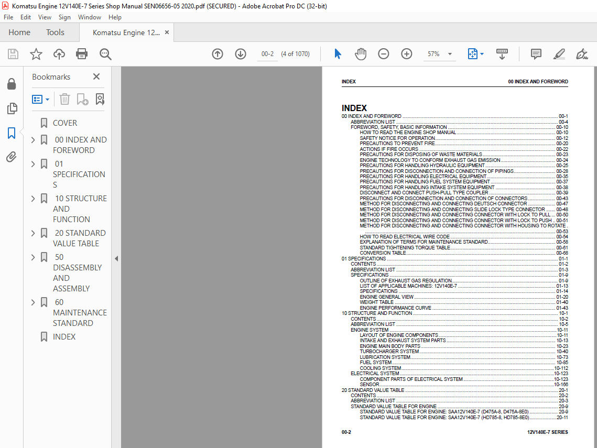This screenshot has width=597, height=448.
Task: Open the Sign menu
Action: point(64,17)
